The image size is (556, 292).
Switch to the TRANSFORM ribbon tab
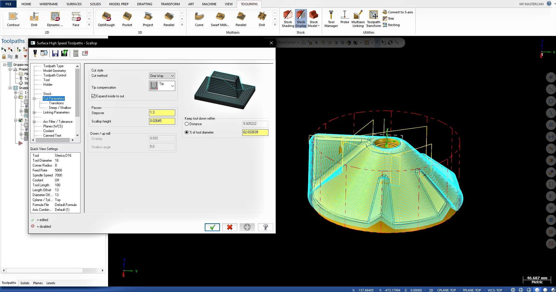pyautogui.click(x=170, y=4)
